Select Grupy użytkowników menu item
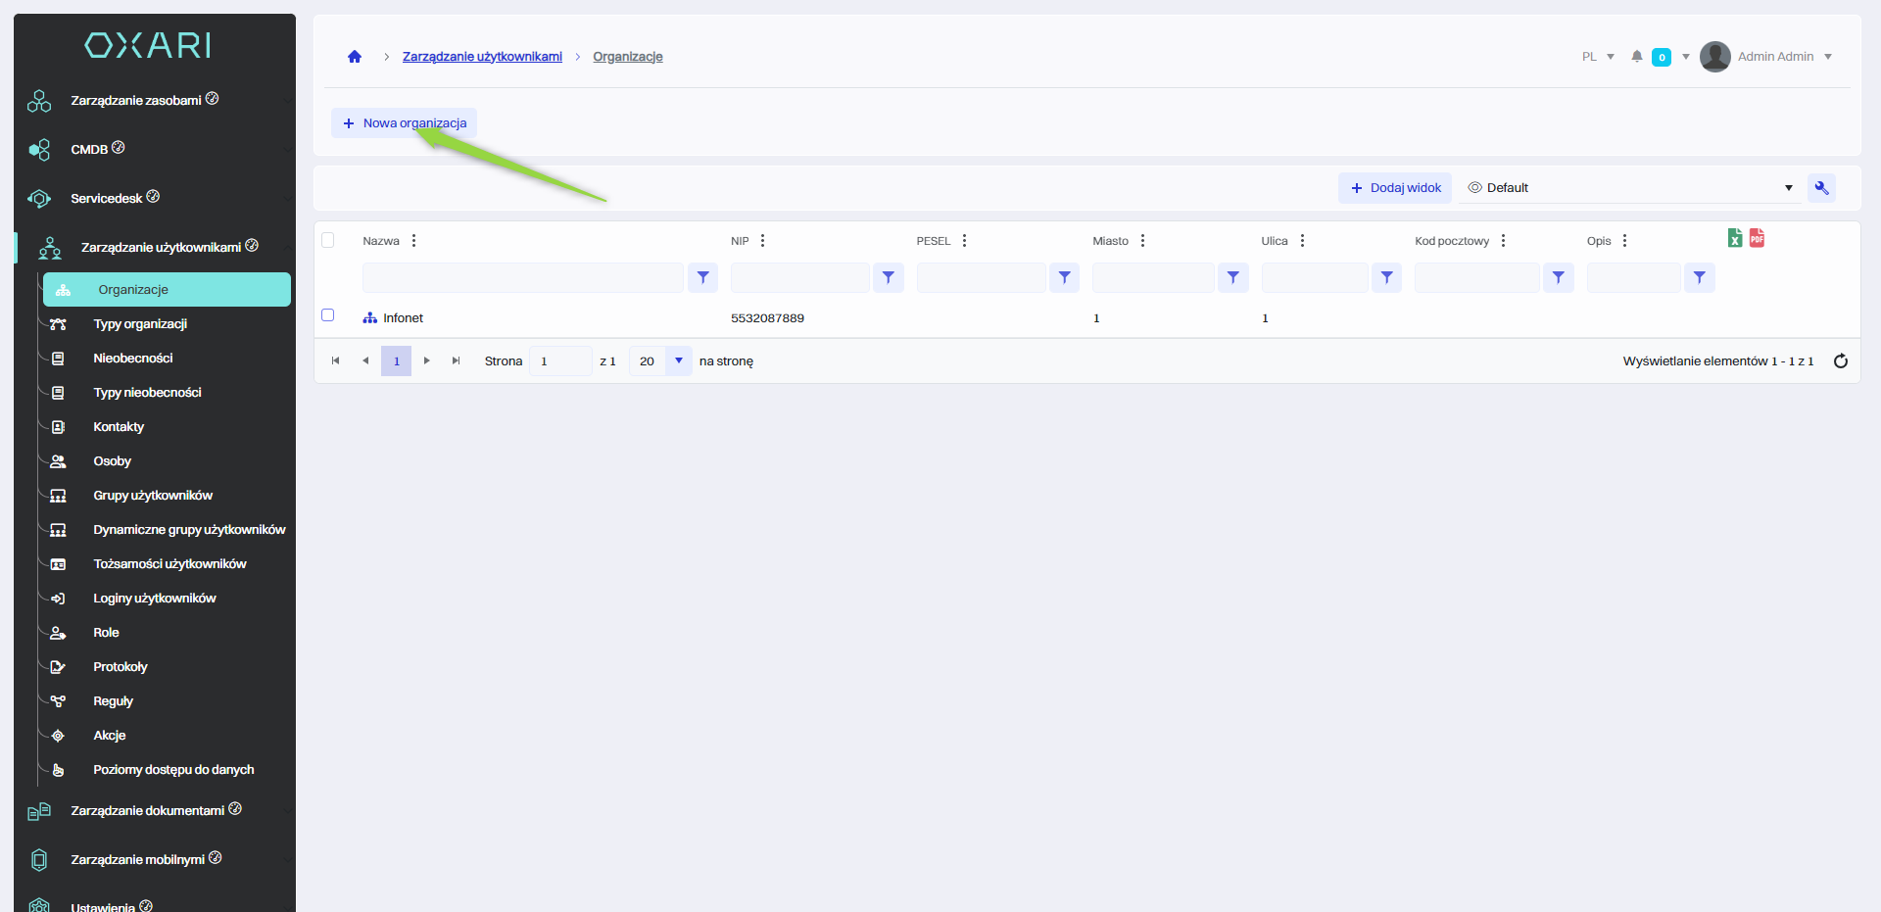This screenshot has width=1881, height=912. [153, 496]
